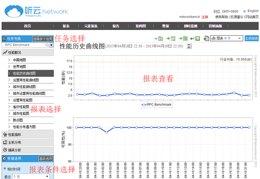This screenshot has width=260, height=179.
Task: Click the 性能指标 section icon
Action: (5, 134)
